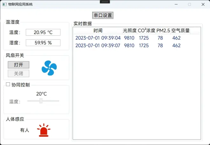
Task: Click the CO²浓度 column header
Action: (147, 31)
